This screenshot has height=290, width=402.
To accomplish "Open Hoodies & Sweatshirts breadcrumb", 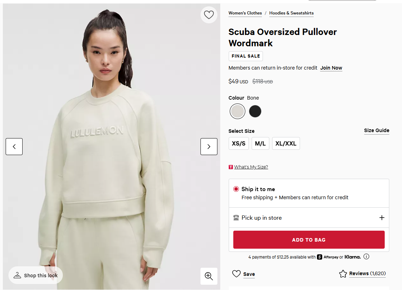I will point(291,13).
